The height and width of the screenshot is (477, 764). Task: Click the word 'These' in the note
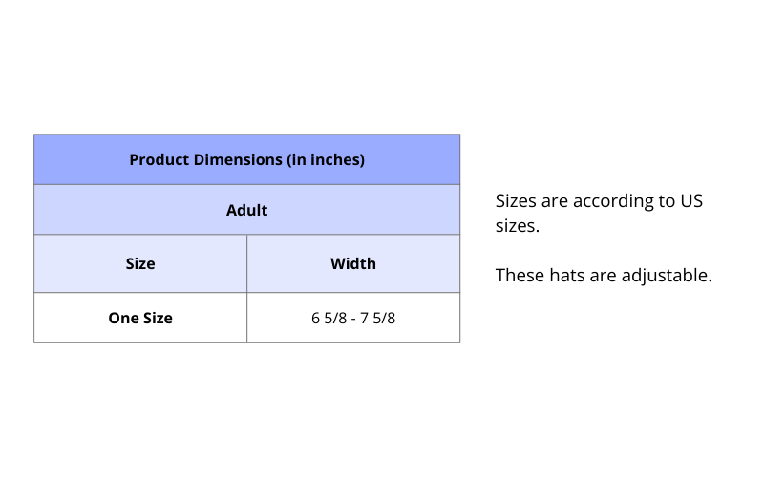(520, 276)
